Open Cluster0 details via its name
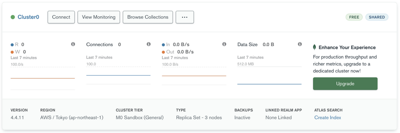 point(28,17)
